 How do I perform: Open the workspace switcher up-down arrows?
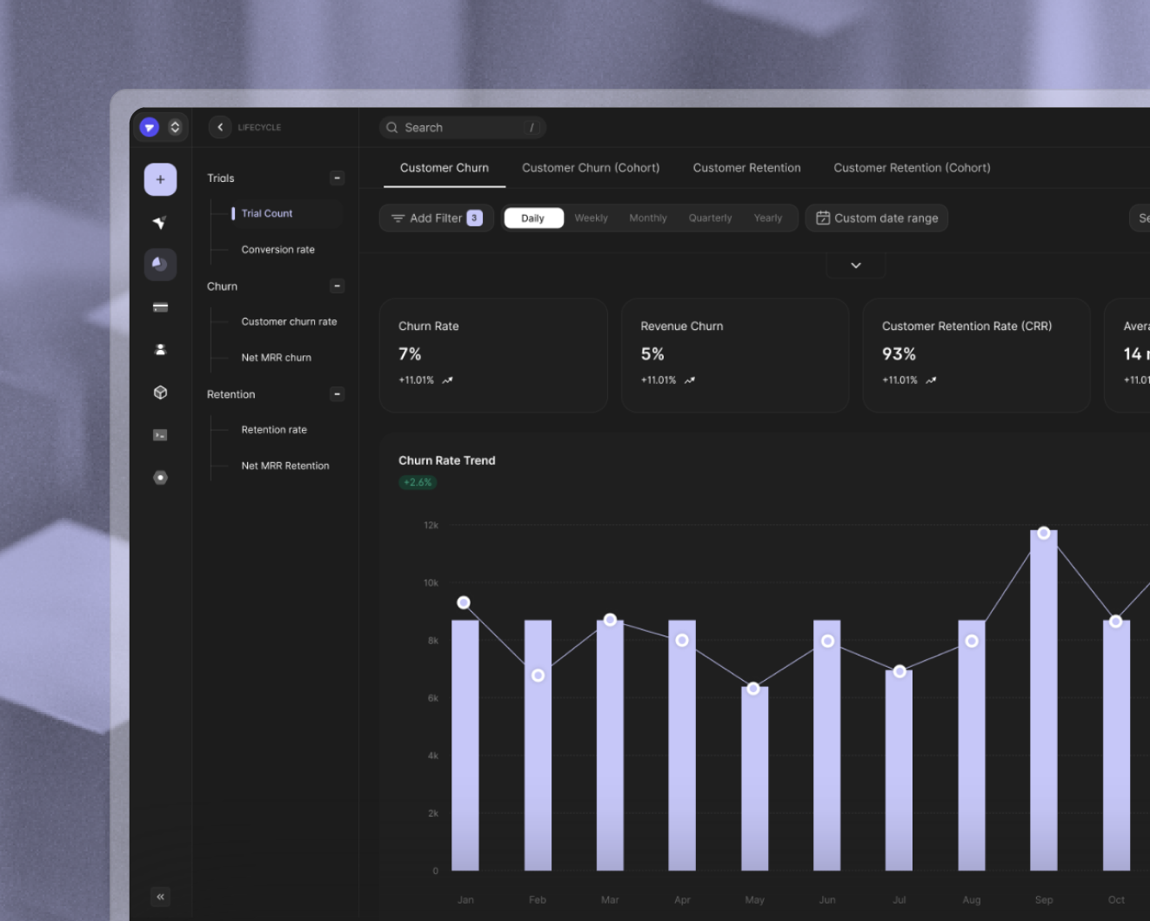click(175, 127)
